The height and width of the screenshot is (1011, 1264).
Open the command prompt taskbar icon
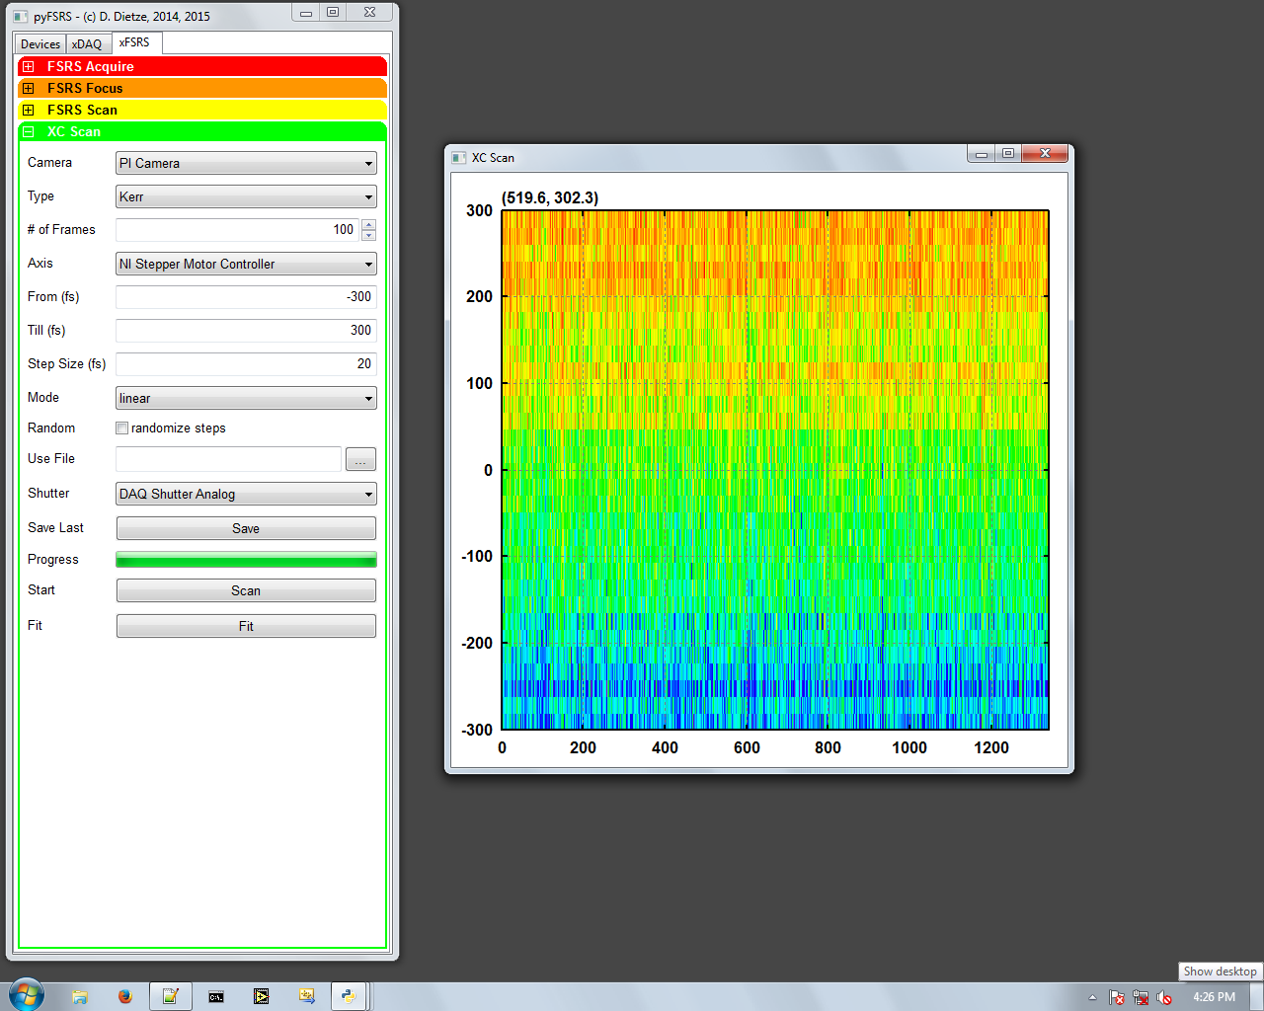pyautogui.click(x=216, y=996)
